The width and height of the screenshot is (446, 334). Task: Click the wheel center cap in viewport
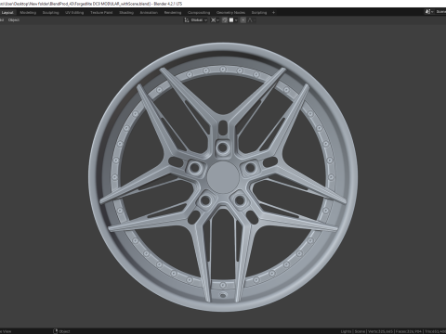point(223,177)
